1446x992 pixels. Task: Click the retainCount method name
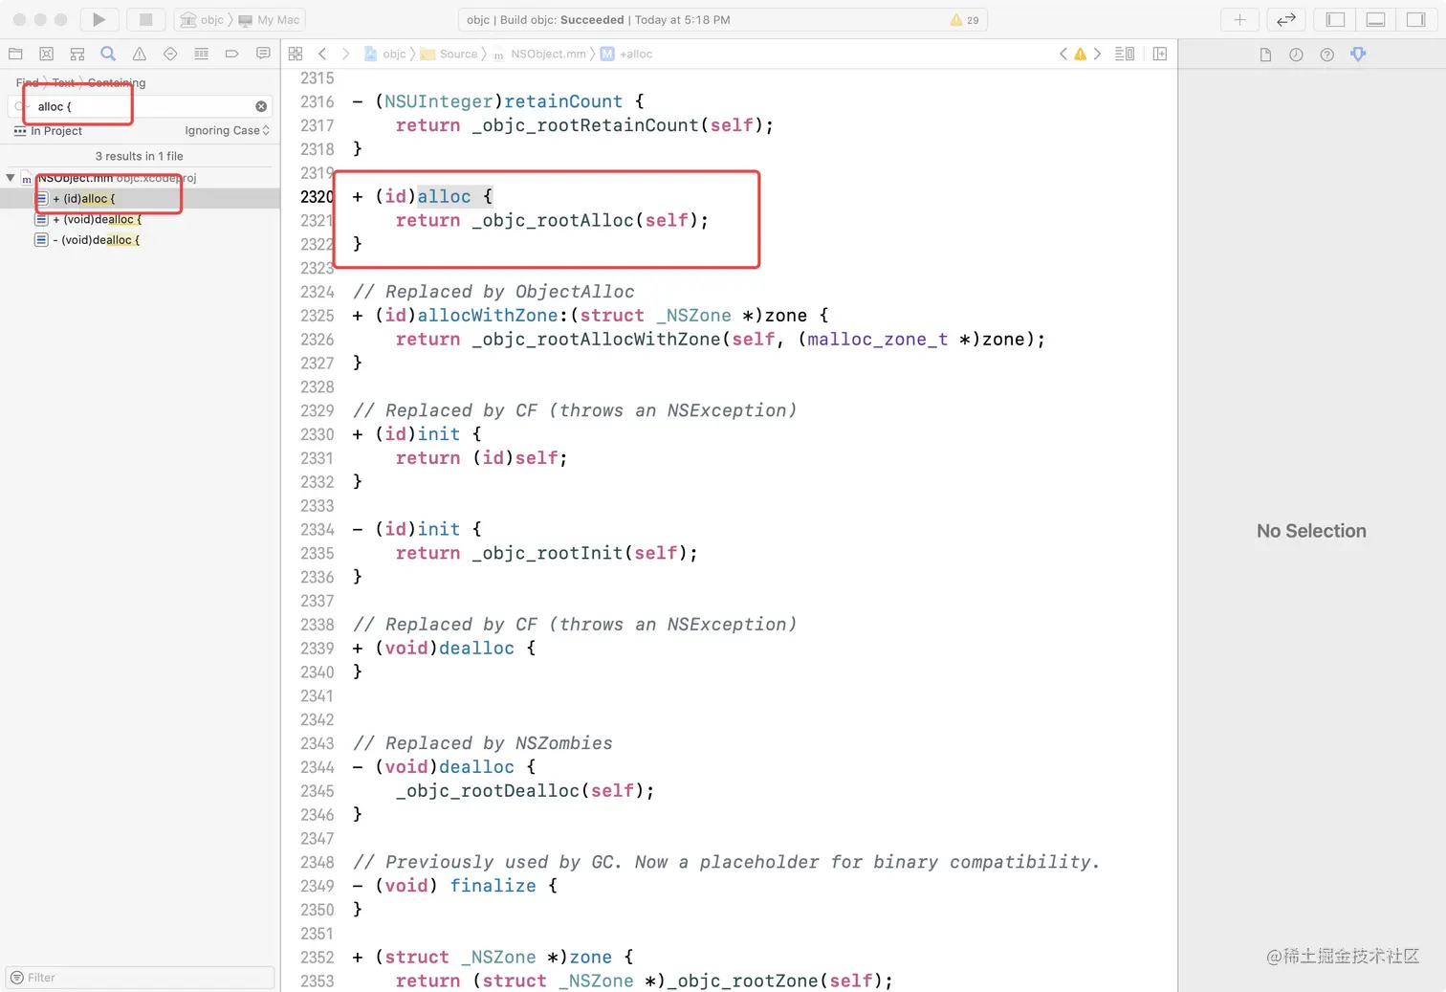click(563, 101)
